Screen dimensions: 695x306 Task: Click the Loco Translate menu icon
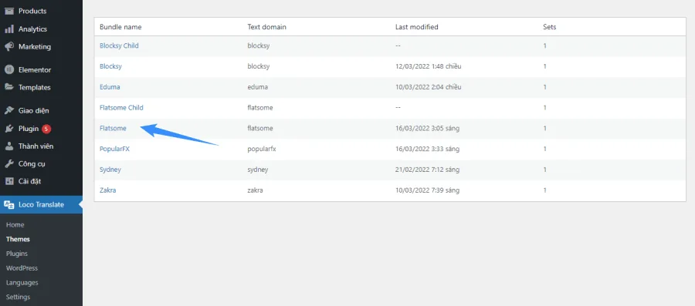coord(8,205)
